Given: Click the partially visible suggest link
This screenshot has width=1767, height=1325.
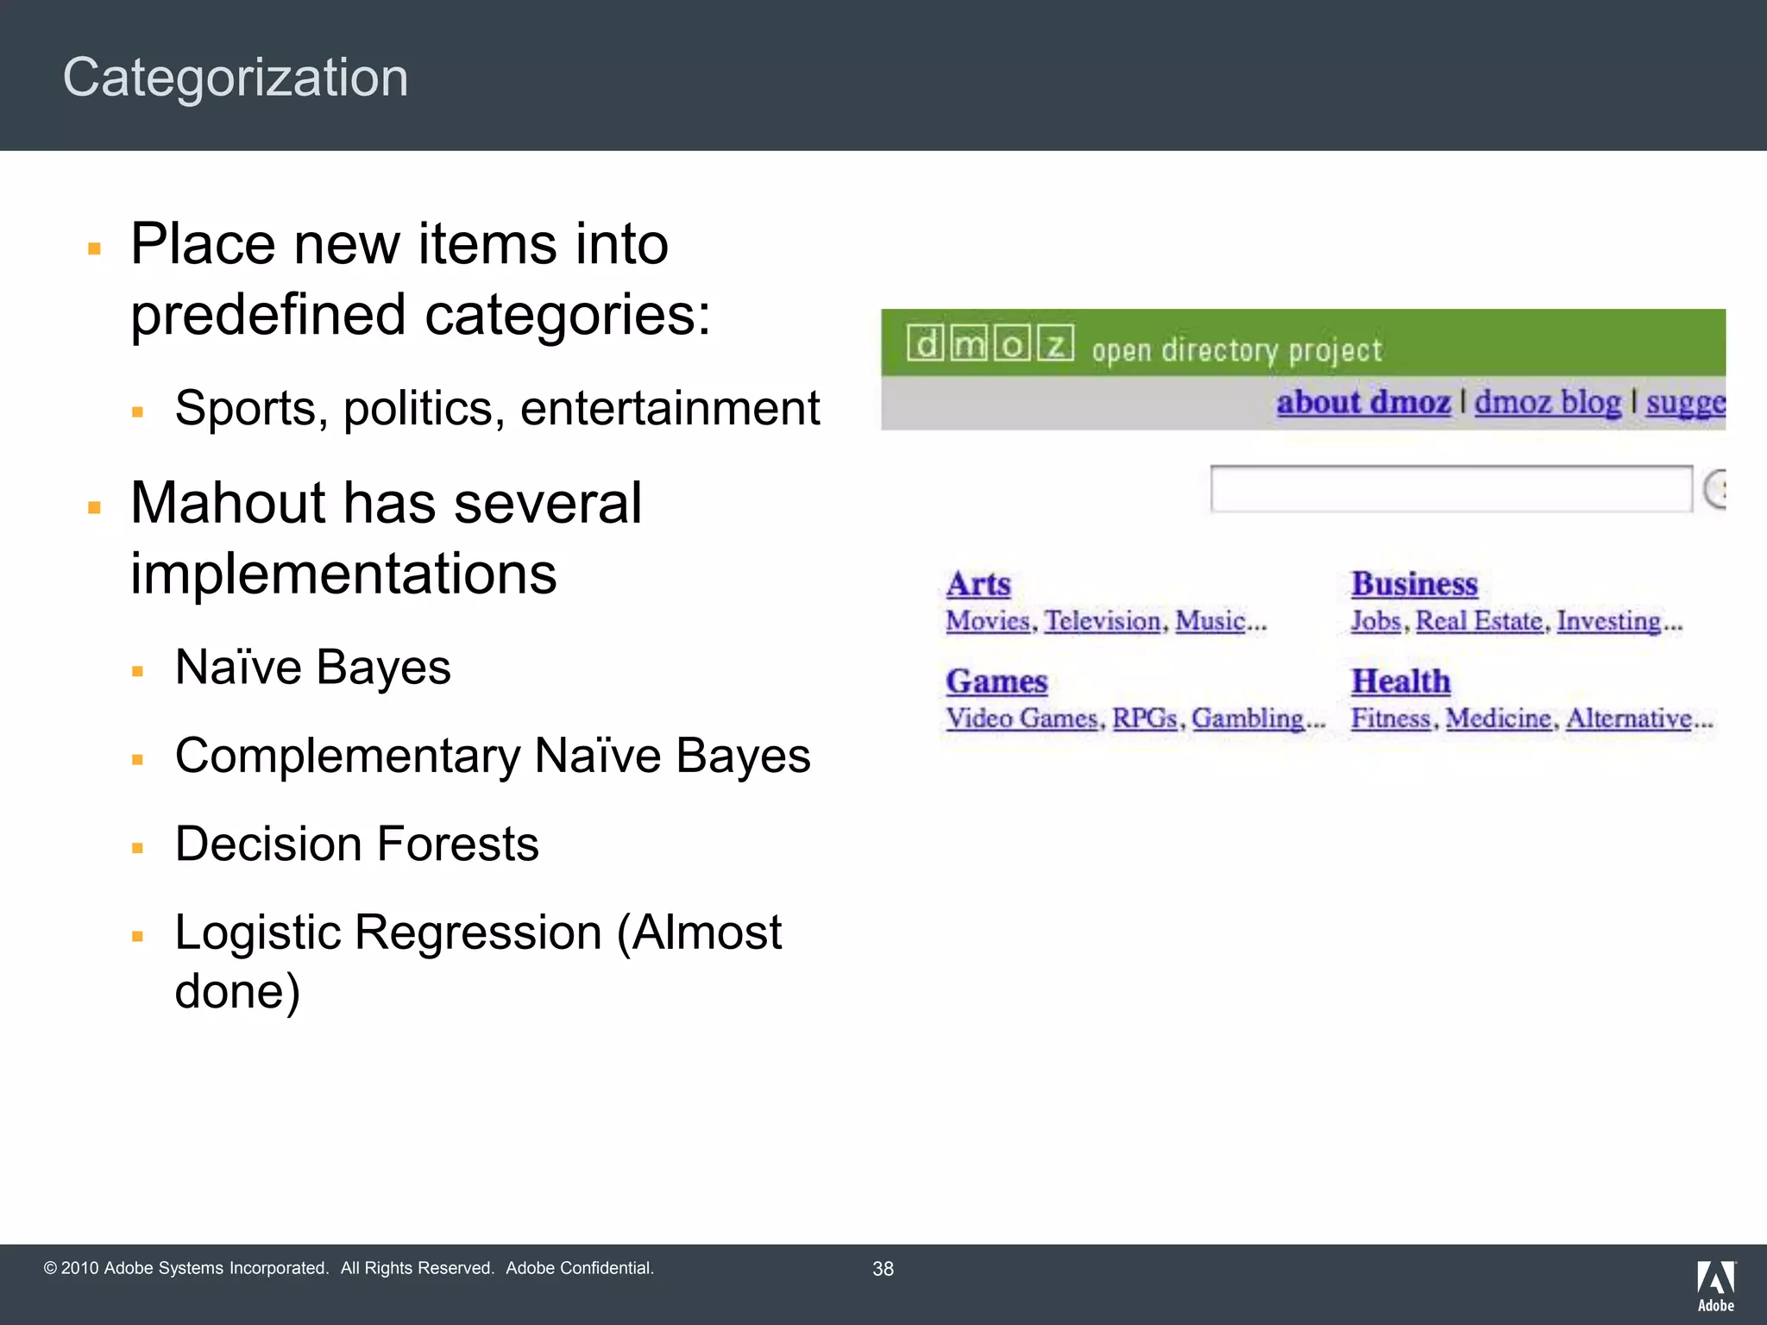Looking at the screenshot, I should pyautogui.click(x=1685, y=403).
